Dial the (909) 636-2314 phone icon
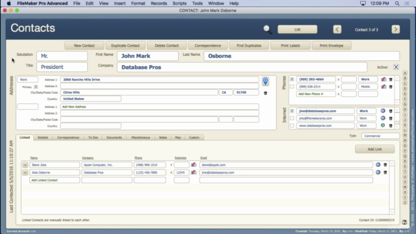This screenshot has width=416, height=234. tap(383, 86)
